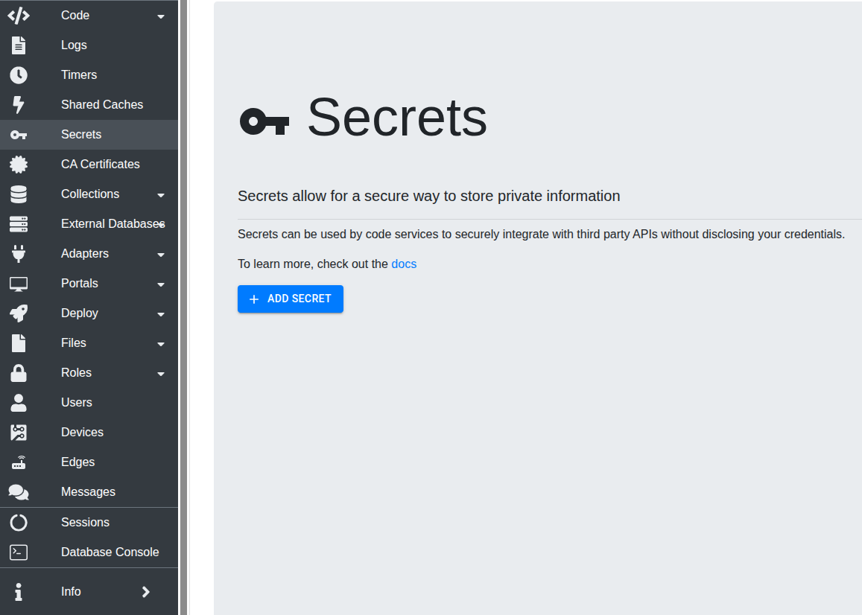Image resolution: width=862 pixels, height=615 pixels.
Task: Go to the Users menu item
Action: coord(77,403)
